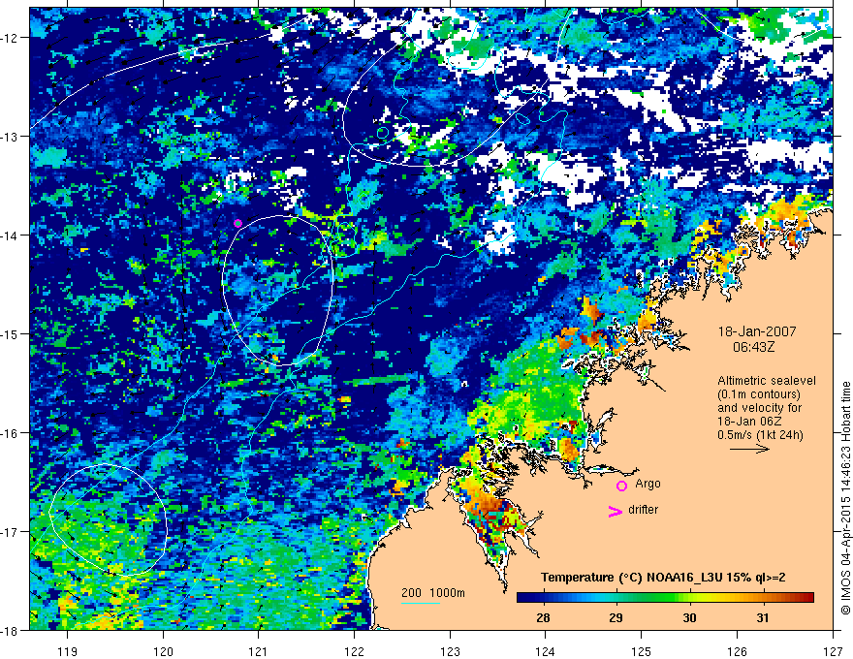Screen dimensions: 853x659
Task: Click latitude axis label -14
Action: pyautogui.click(x=10, y=235)
